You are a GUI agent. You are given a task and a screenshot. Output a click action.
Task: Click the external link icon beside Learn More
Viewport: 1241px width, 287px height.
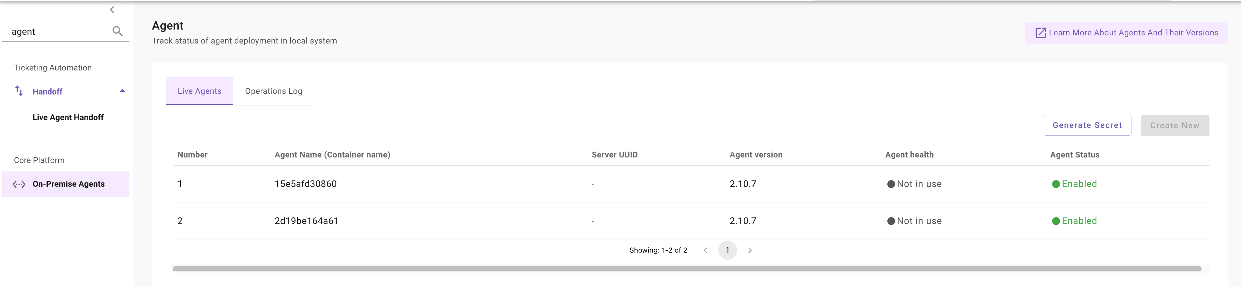[1040, 33]
